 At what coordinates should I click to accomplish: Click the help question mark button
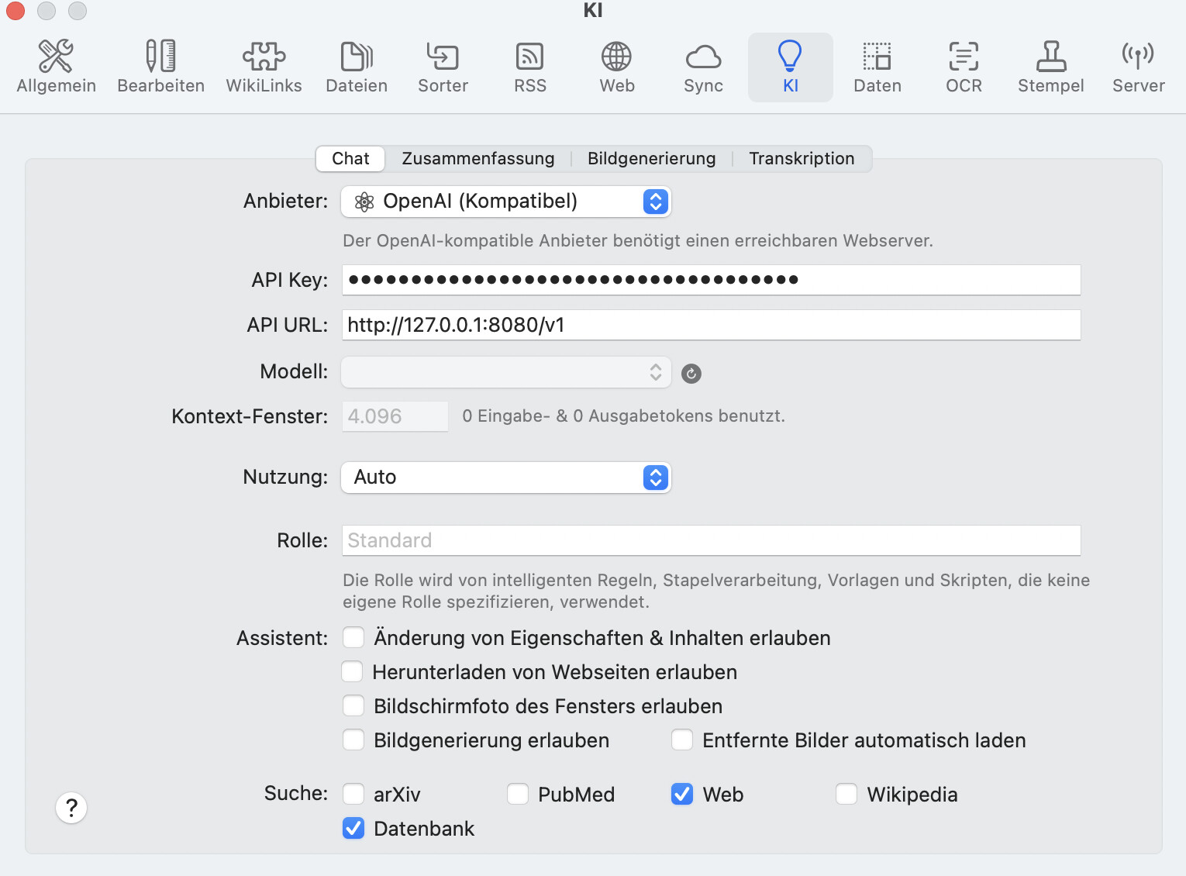[x=71, y=808]
